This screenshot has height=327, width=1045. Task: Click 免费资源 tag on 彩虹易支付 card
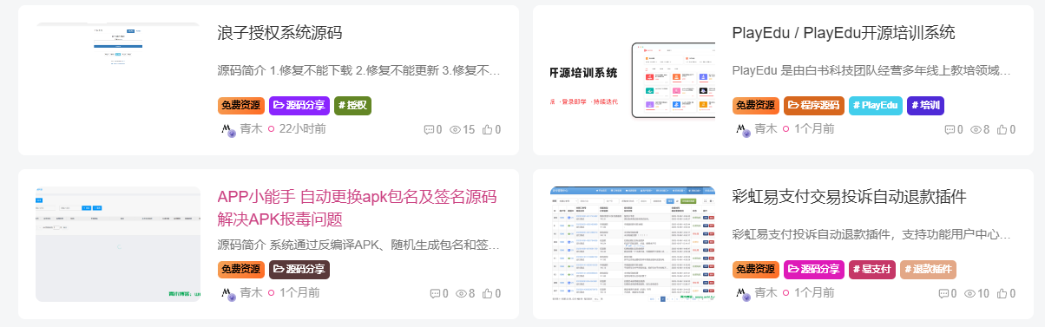(756, 269)
